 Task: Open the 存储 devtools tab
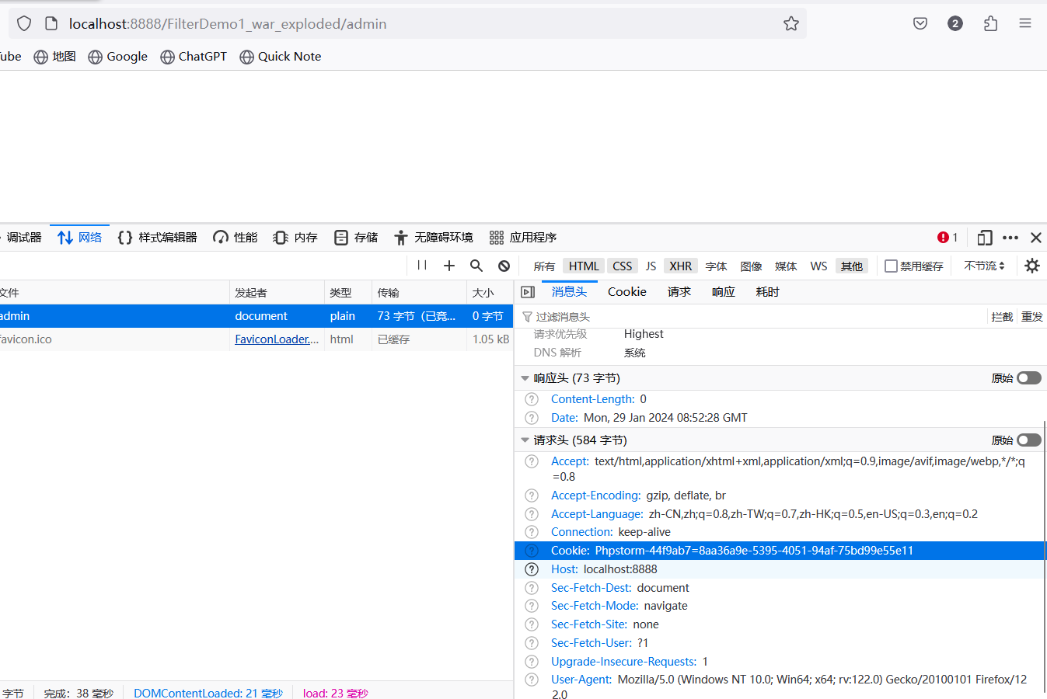[356, 238]
